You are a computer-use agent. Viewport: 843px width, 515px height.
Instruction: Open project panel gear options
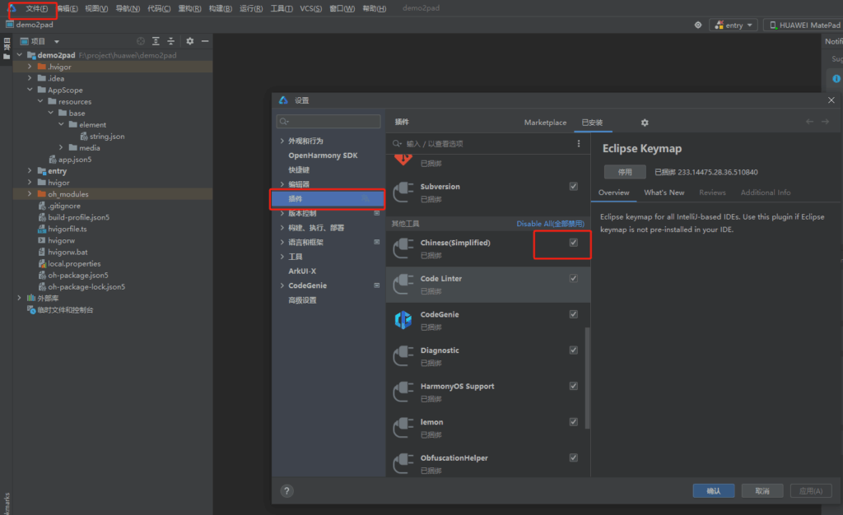coord(190,41)
